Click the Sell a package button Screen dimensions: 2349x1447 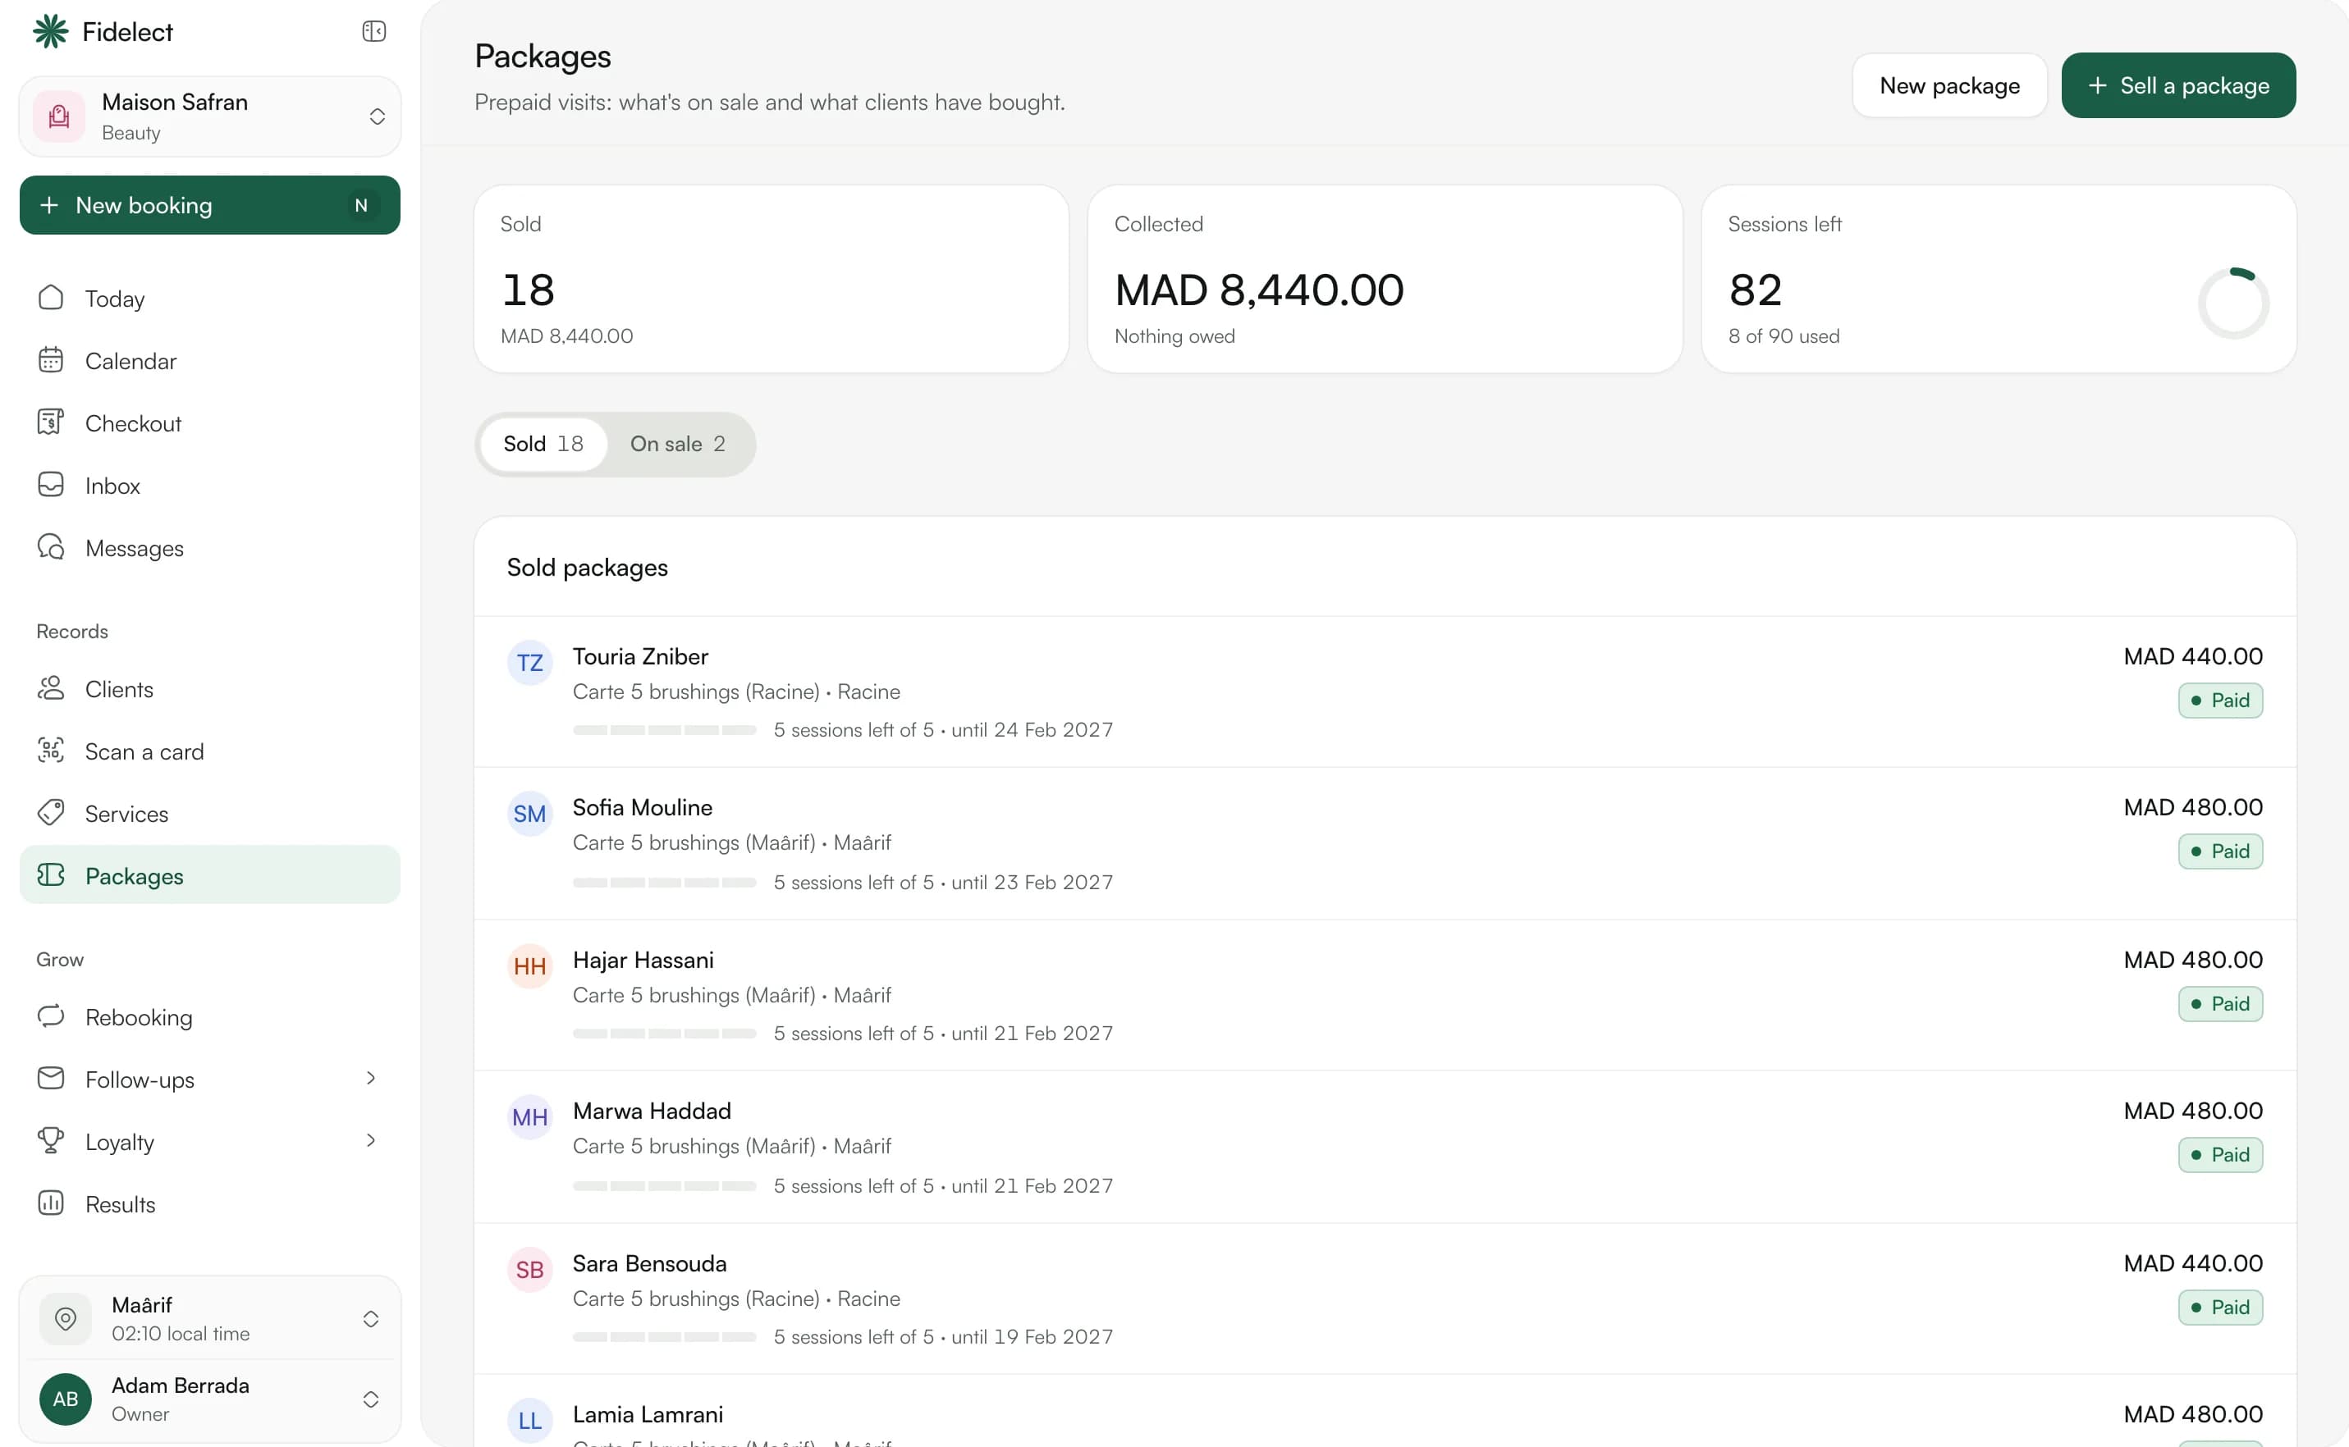pyautogui.click(x=2178, y=85)
